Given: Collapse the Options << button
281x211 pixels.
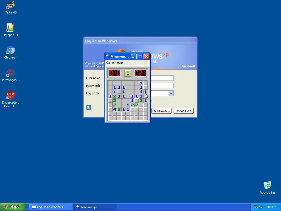Looking at the screenshot, I should pos(184,111).
